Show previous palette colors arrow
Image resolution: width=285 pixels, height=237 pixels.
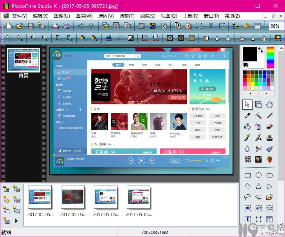[x=251, y=94]
